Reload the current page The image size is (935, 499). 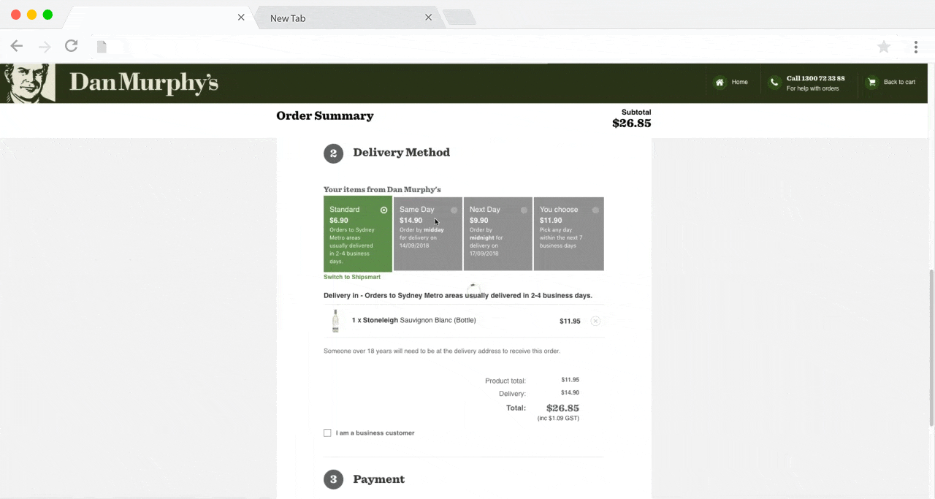click(x=71, y=46)
